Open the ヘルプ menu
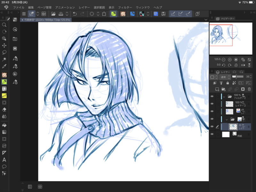The height and width of the screenshot is (192, 256). [x=158, y=7]
